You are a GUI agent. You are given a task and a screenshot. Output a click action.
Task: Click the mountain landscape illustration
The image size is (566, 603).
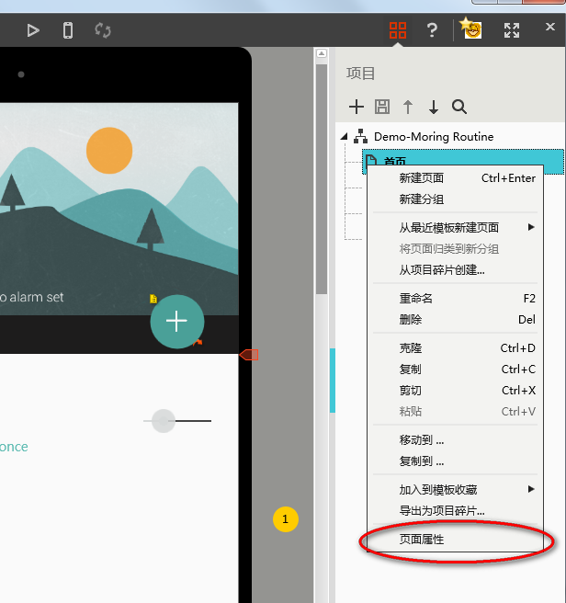click(x=119, y=209)
